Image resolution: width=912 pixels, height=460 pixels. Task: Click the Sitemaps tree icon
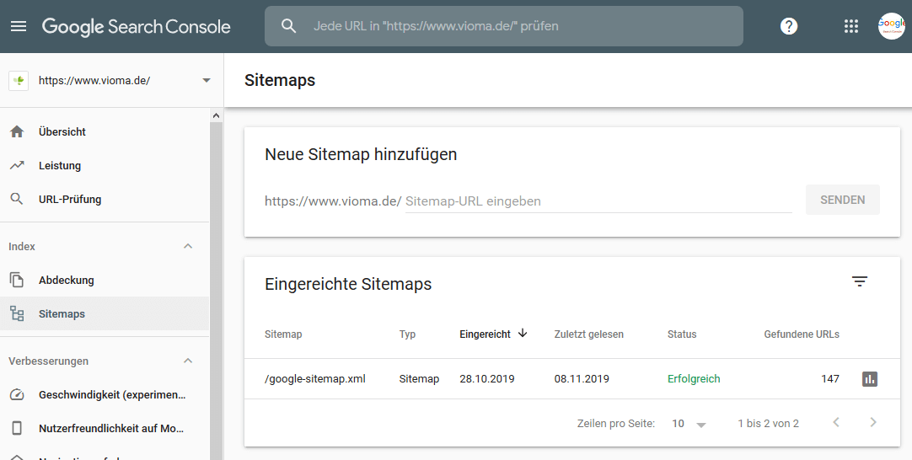[17, 314]
